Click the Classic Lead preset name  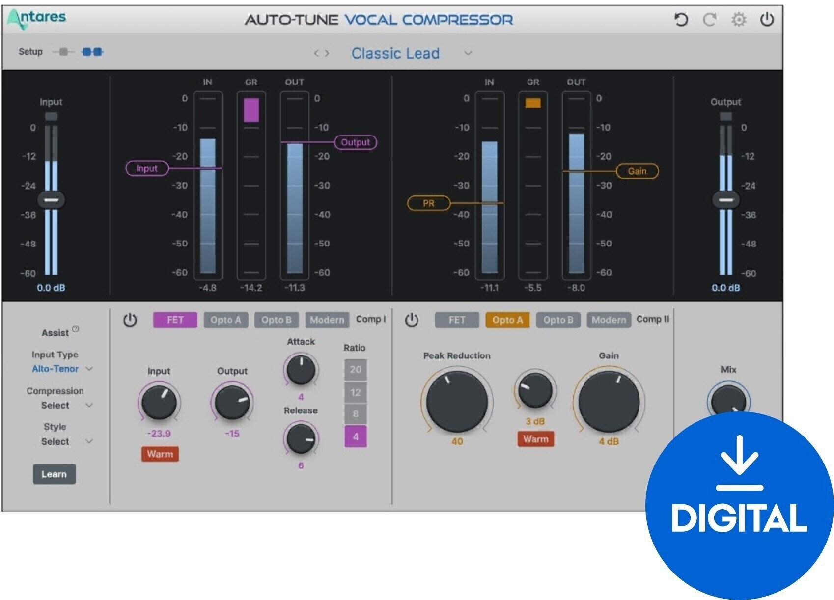pos(395,53)
